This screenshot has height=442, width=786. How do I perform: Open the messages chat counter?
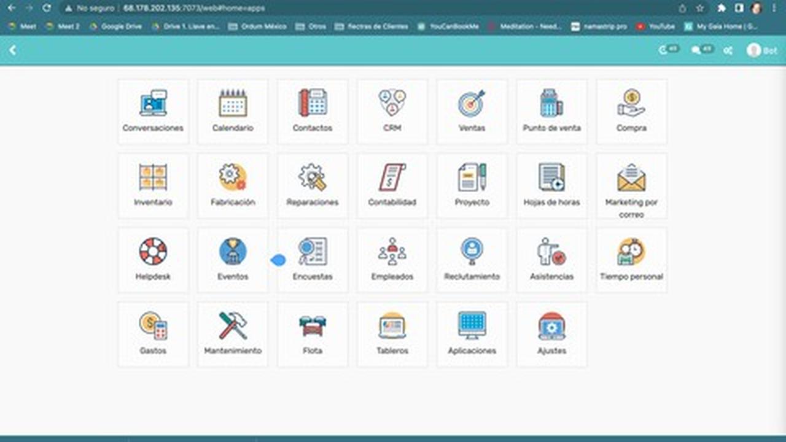click(702, 50)
